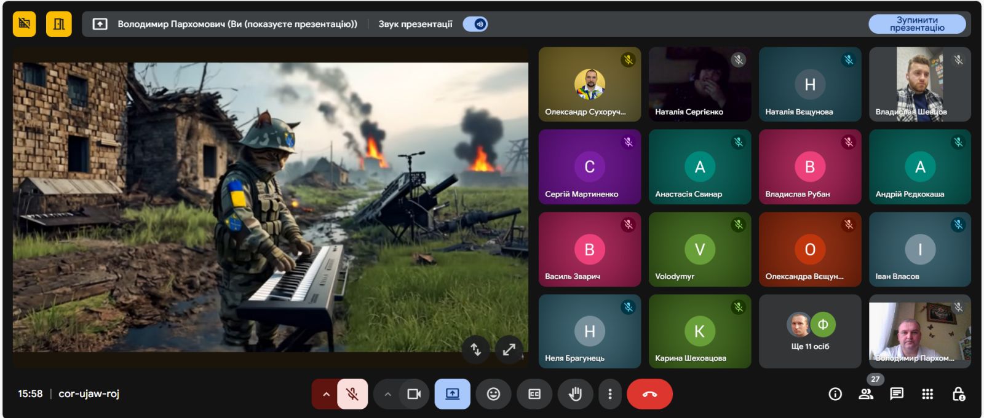
Task: Open the more options three-dot menu
Action: 609,394
